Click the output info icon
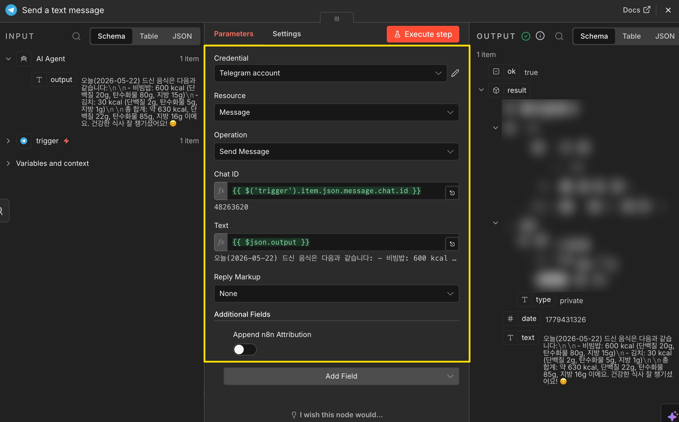The width and height of the screenshot is (679, 422). [x=540, y=36]
